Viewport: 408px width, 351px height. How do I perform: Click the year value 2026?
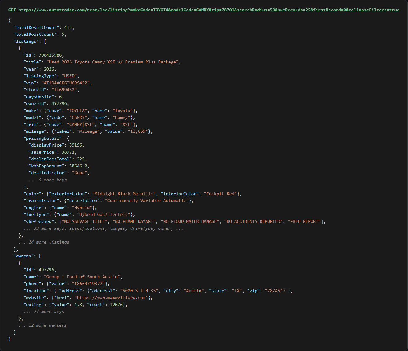49,69
